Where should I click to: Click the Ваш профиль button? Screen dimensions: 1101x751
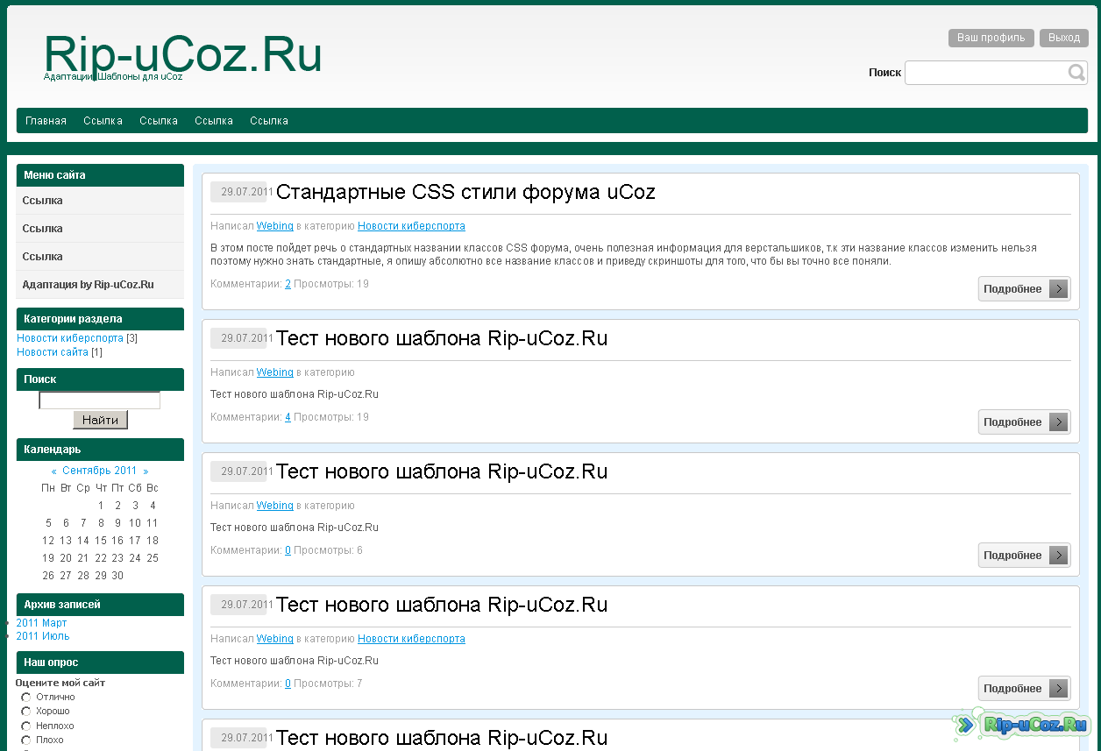click(991, 38)
